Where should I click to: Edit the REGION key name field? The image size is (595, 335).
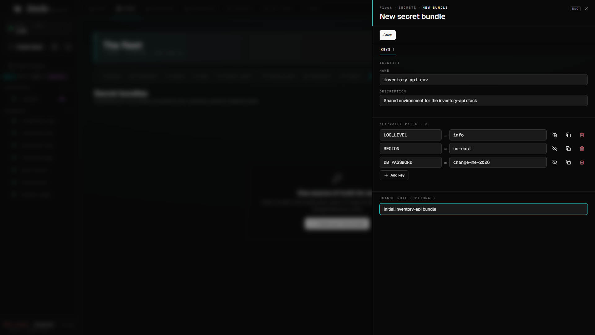(x=411, y=149)
